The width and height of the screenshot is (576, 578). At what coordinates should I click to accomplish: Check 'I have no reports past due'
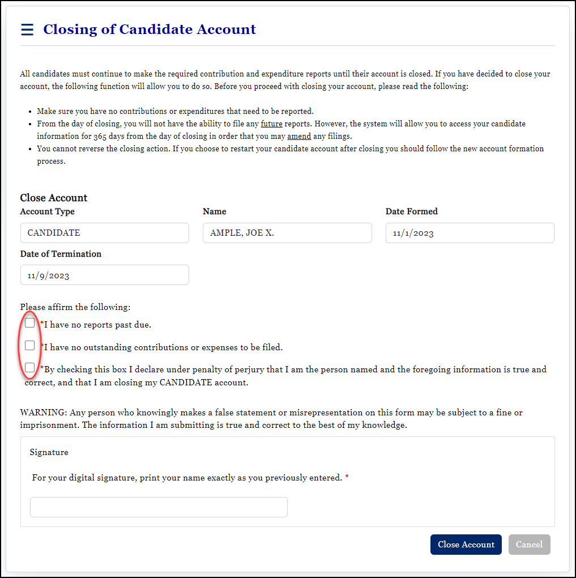30,322
